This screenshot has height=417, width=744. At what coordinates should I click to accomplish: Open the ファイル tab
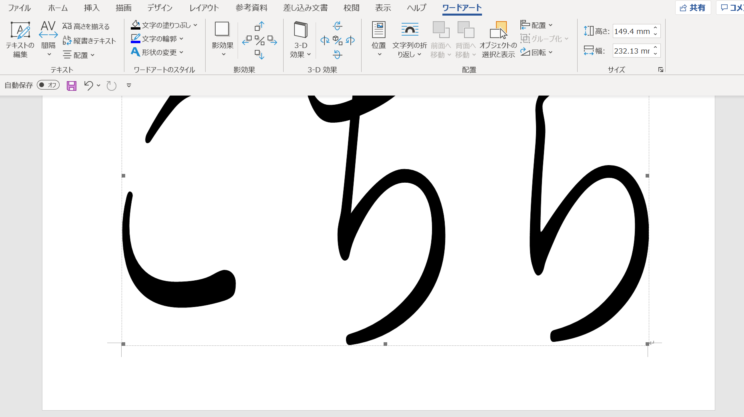coord(20,8)
